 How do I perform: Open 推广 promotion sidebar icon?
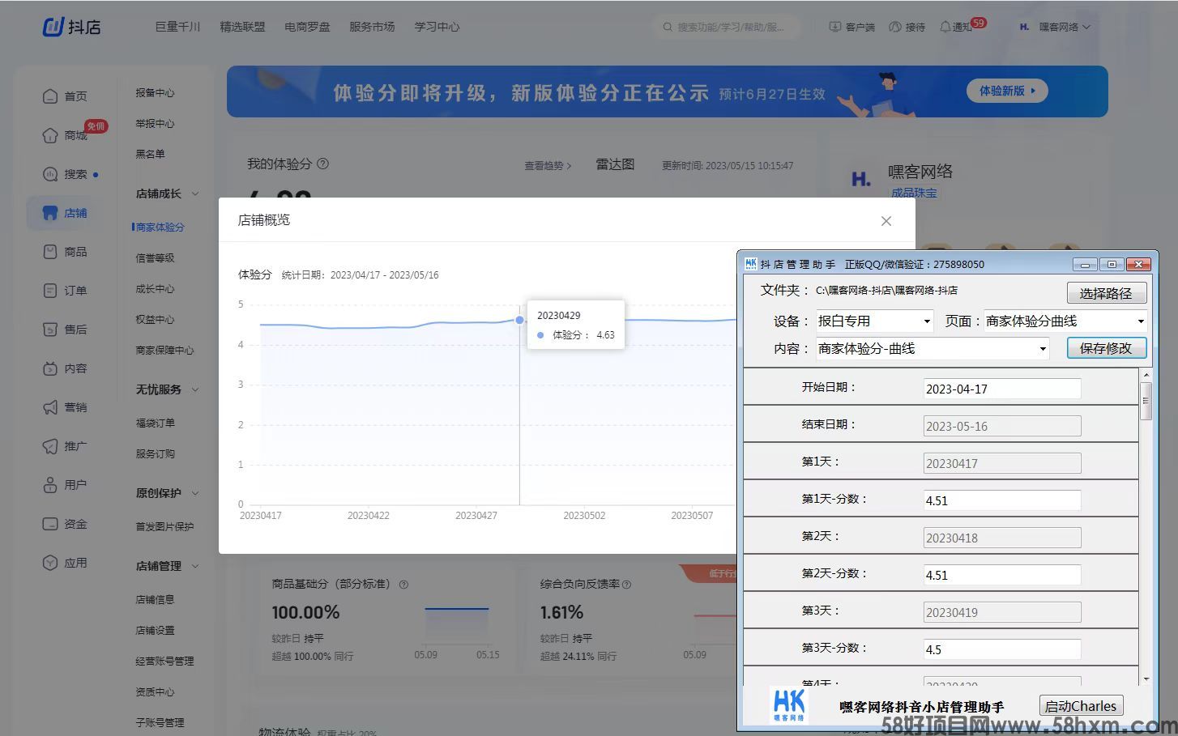(x=50, y=446)
